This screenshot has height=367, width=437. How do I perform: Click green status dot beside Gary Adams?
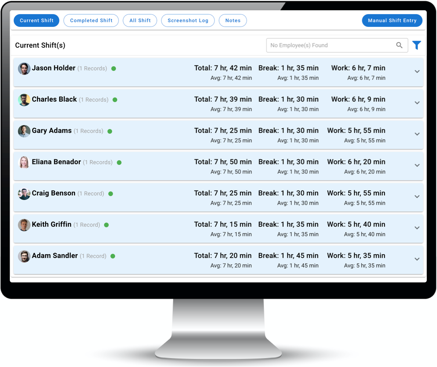110,131
